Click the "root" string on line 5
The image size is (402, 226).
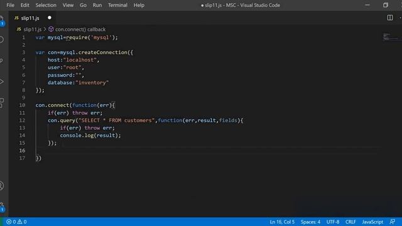point(72,67)
